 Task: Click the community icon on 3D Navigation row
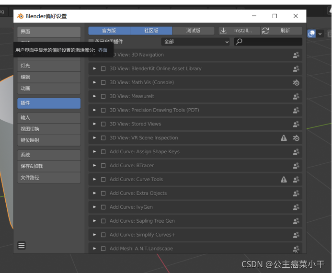296,55
